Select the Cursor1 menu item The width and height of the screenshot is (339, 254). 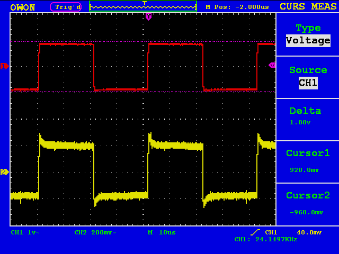click(308, 162)
